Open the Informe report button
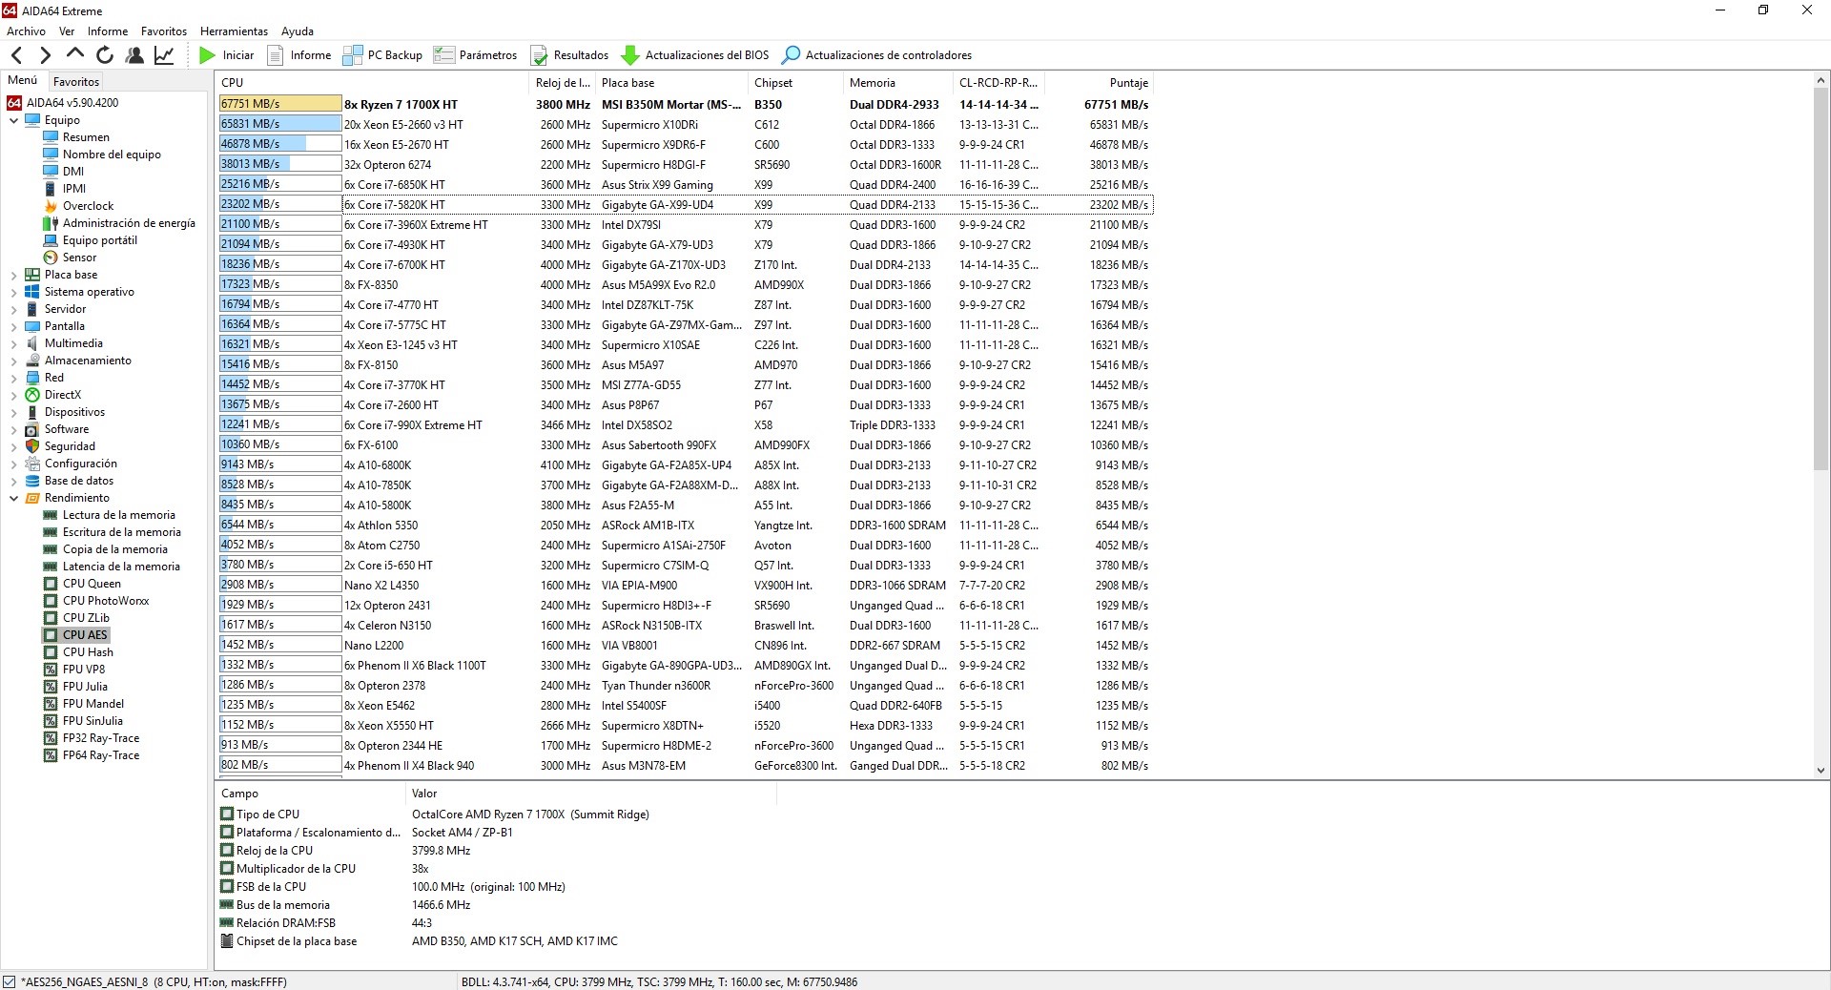Viewport: 1831px width, 990px height. click(x=299, y=55)
